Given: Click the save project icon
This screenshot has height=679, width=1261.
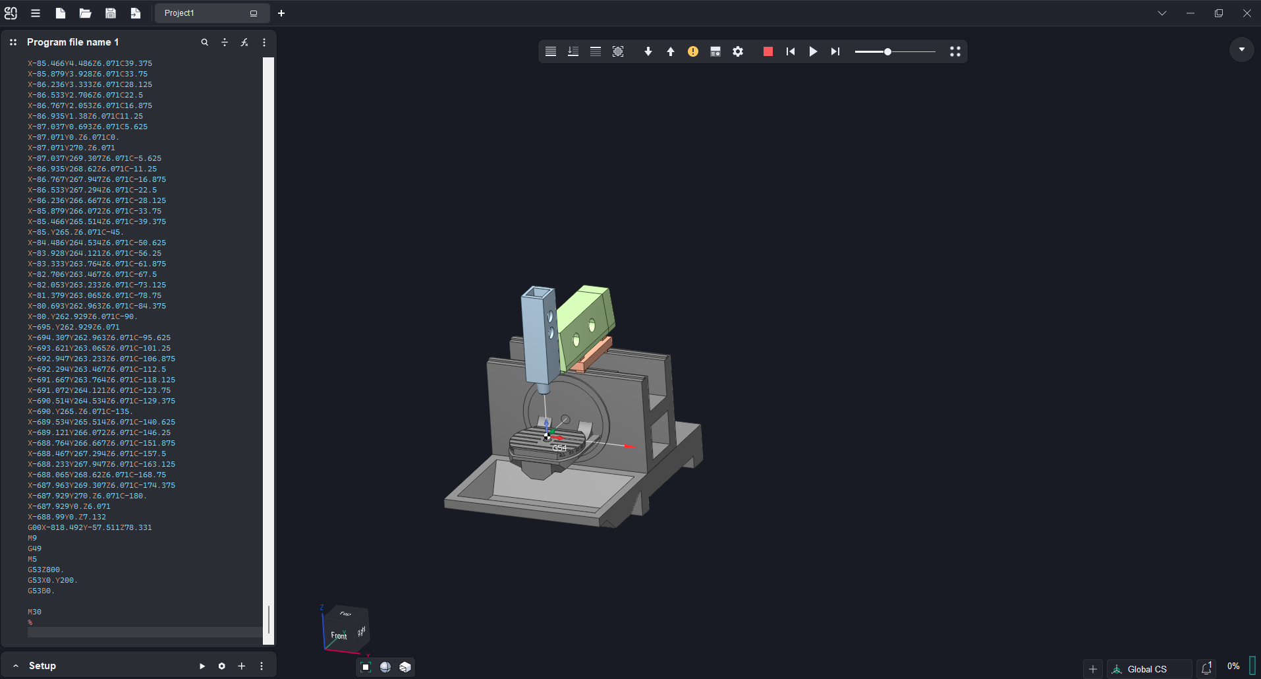Looking at the screenshot, I should 111,13.
